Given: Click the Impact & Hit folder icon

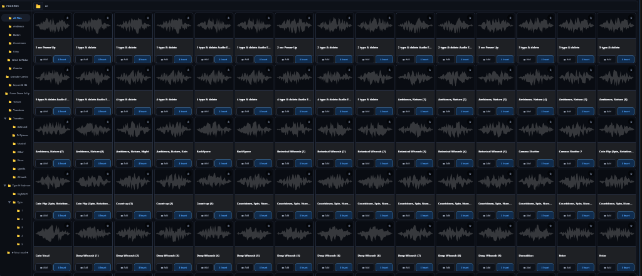Looking at the screenshot, I should [10, 85].
